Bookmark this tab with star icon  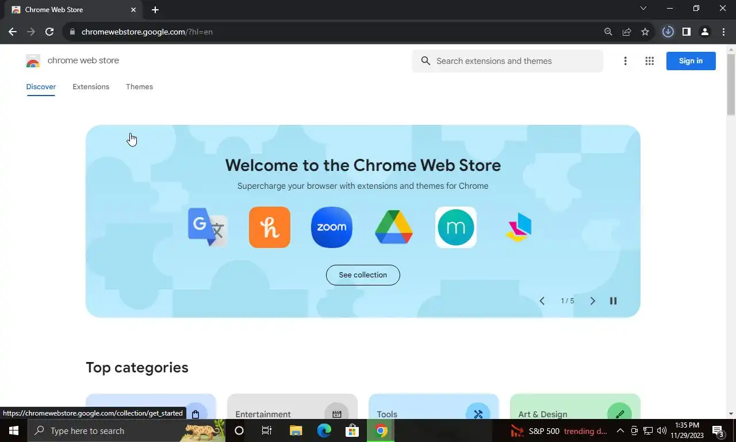[x=645, y=32]
